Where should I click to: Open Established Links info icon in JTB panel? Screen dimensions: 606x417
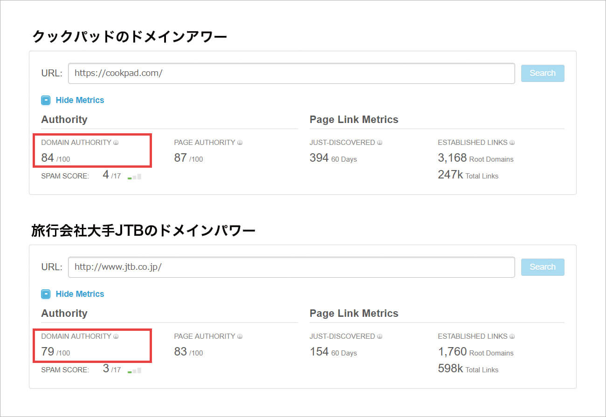(512, 336)
